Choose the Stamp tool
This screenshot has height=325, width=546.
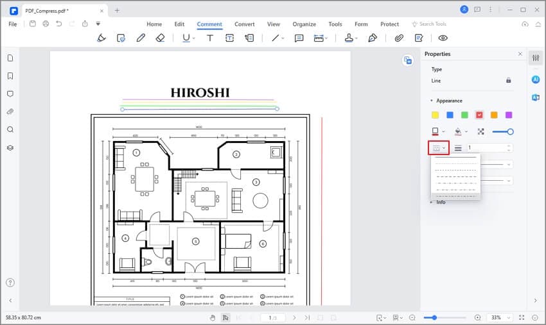tap(349, 38)
